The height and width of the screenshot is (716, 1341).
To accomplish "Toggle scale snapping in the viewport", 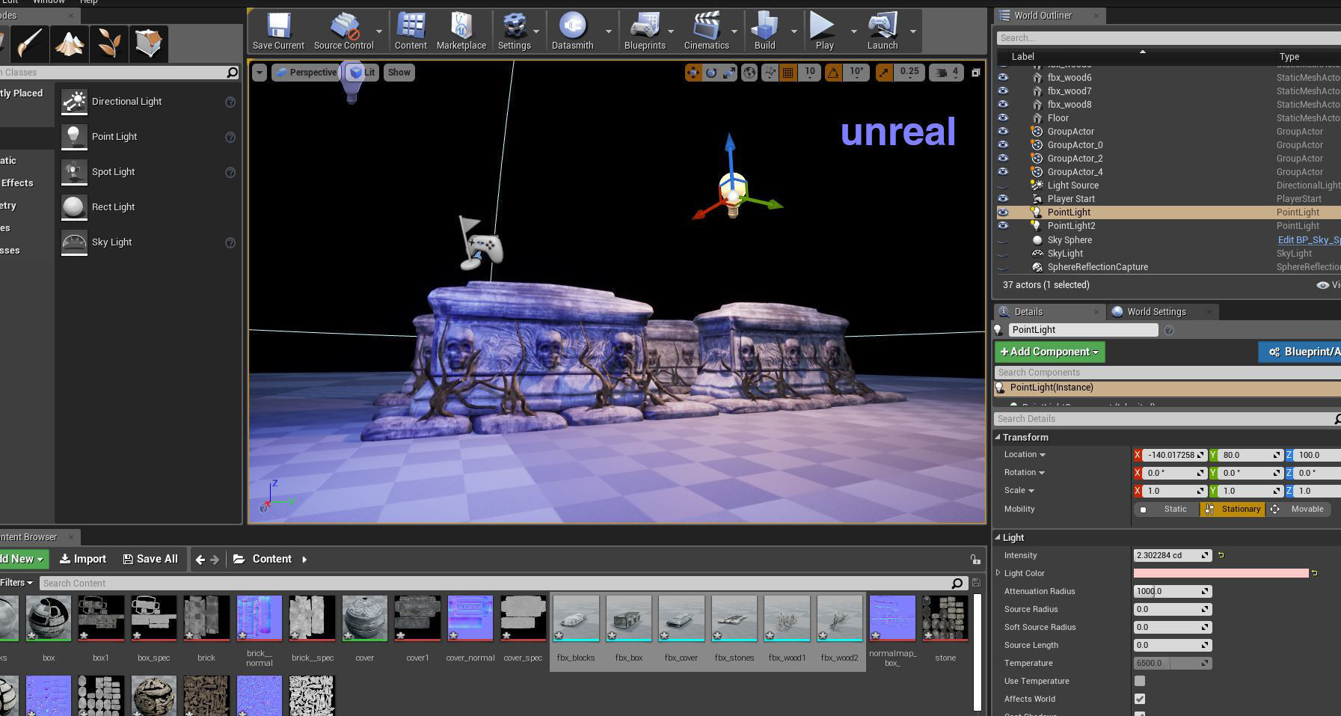I will [885, 73].
